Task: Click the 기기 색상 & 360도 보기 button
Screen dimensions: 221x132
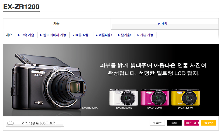Action: [x=35, y=123]
